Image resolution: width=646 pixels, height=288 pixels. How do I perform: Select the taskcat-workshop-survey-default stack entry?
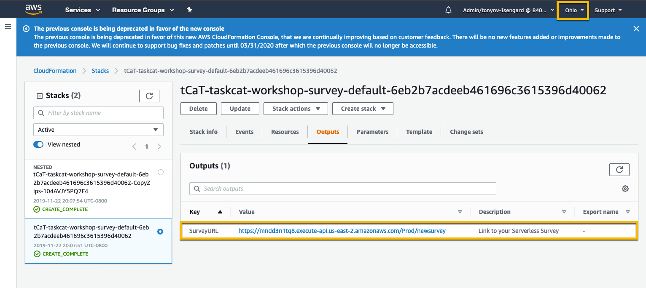click(x=98, y=241)
